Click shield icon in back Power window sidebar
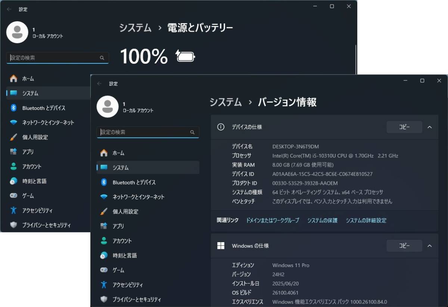 coord(13,225)
